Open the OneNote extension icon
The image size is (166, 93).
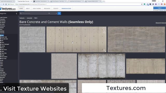point(156,4)
